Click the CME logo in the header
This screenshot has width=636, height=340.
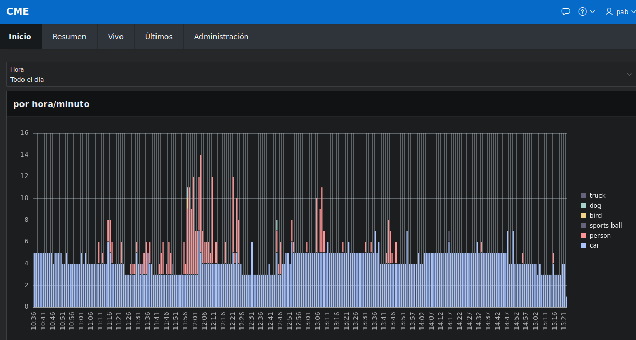coord(18,11)
